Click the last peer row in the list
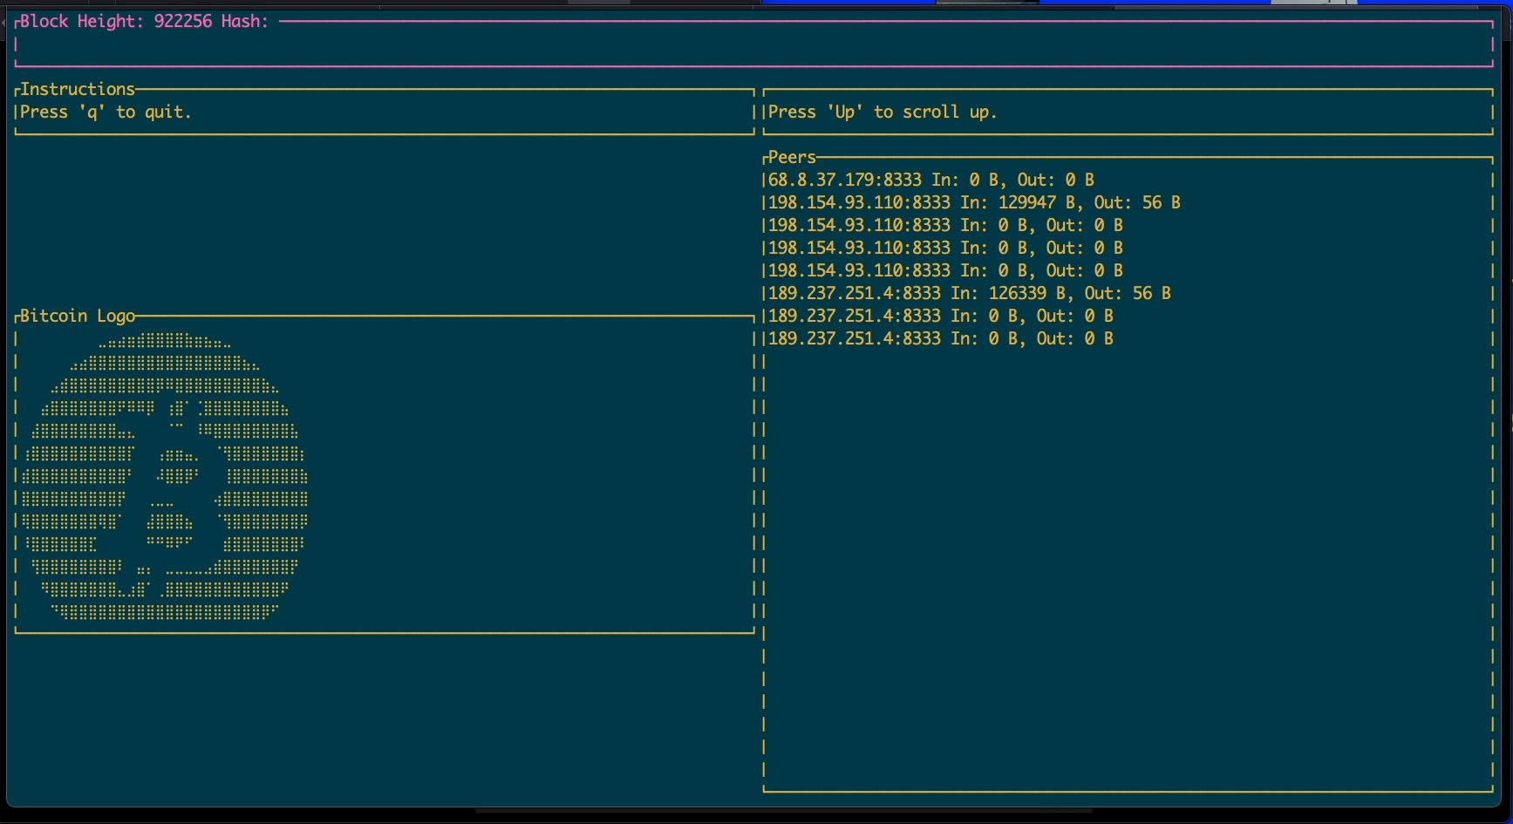This screenshot has height=824, width=1513. click(940, 338)
